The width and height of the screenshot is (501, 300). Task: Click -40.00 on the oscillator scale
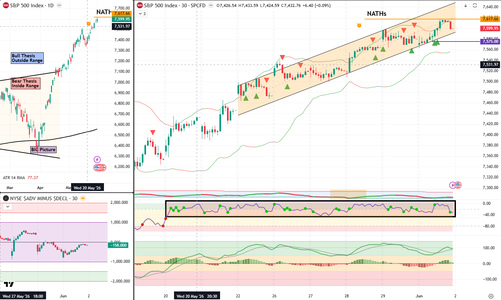tap(488, 215)
